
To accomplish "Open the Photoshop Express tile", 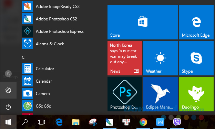I will (x=125, y=94).
